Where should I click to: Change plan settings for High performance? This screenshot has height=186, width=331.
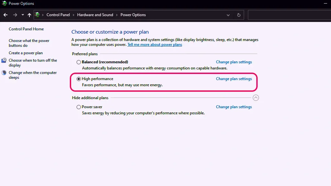(234, 79)
